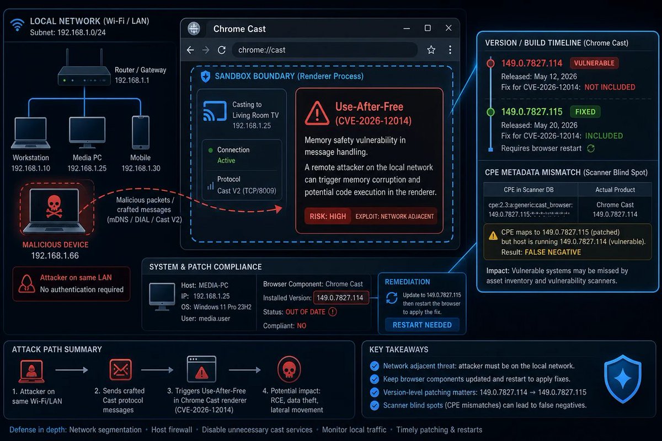Click the back arrow in Chrome Cast window
The image size is (662, 441).
tap(190, 50)
